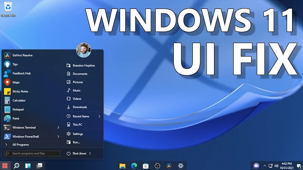Launch Microsoft Edge from taskbar
303x170 pixels.
coord(134,166)
